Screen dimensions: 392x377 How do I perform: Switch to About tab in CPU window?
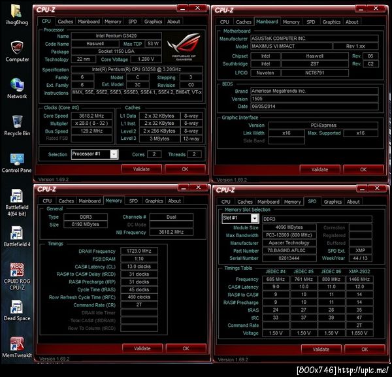(x=174, y=22)
